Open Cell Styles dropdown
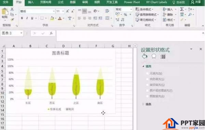This screenshot has height=130, width=205. point(146,20)
